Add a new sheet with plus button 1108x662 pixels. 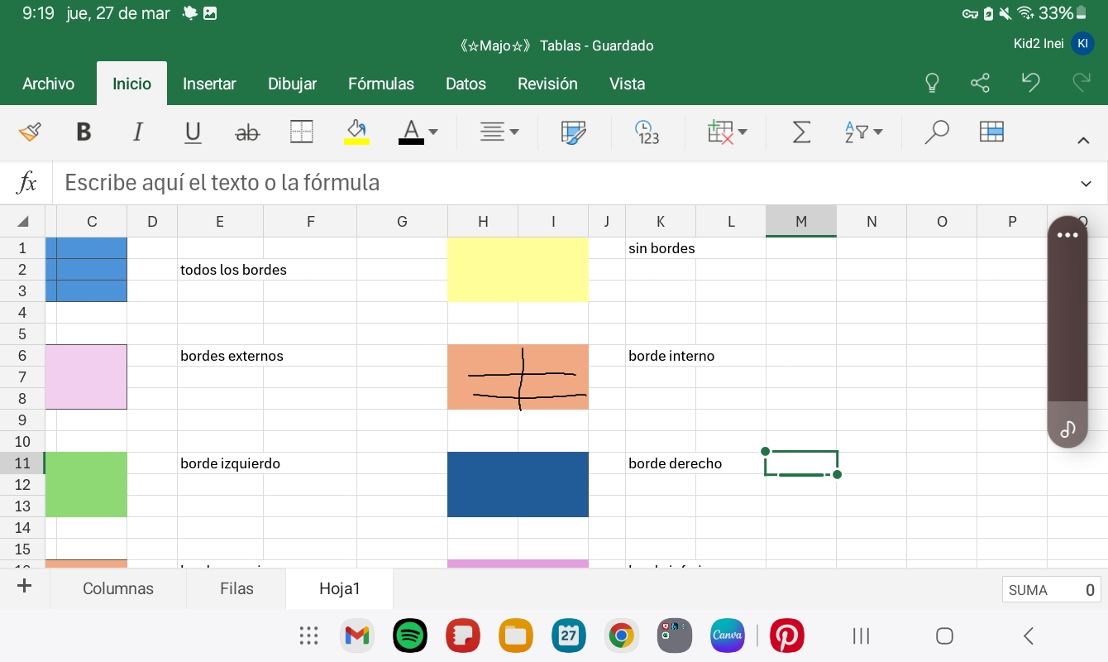click(25, 587)
